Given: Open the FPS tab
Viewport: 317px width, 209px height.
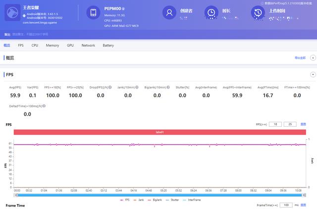Looking at the screenshot, I should [x=21, y=45].
